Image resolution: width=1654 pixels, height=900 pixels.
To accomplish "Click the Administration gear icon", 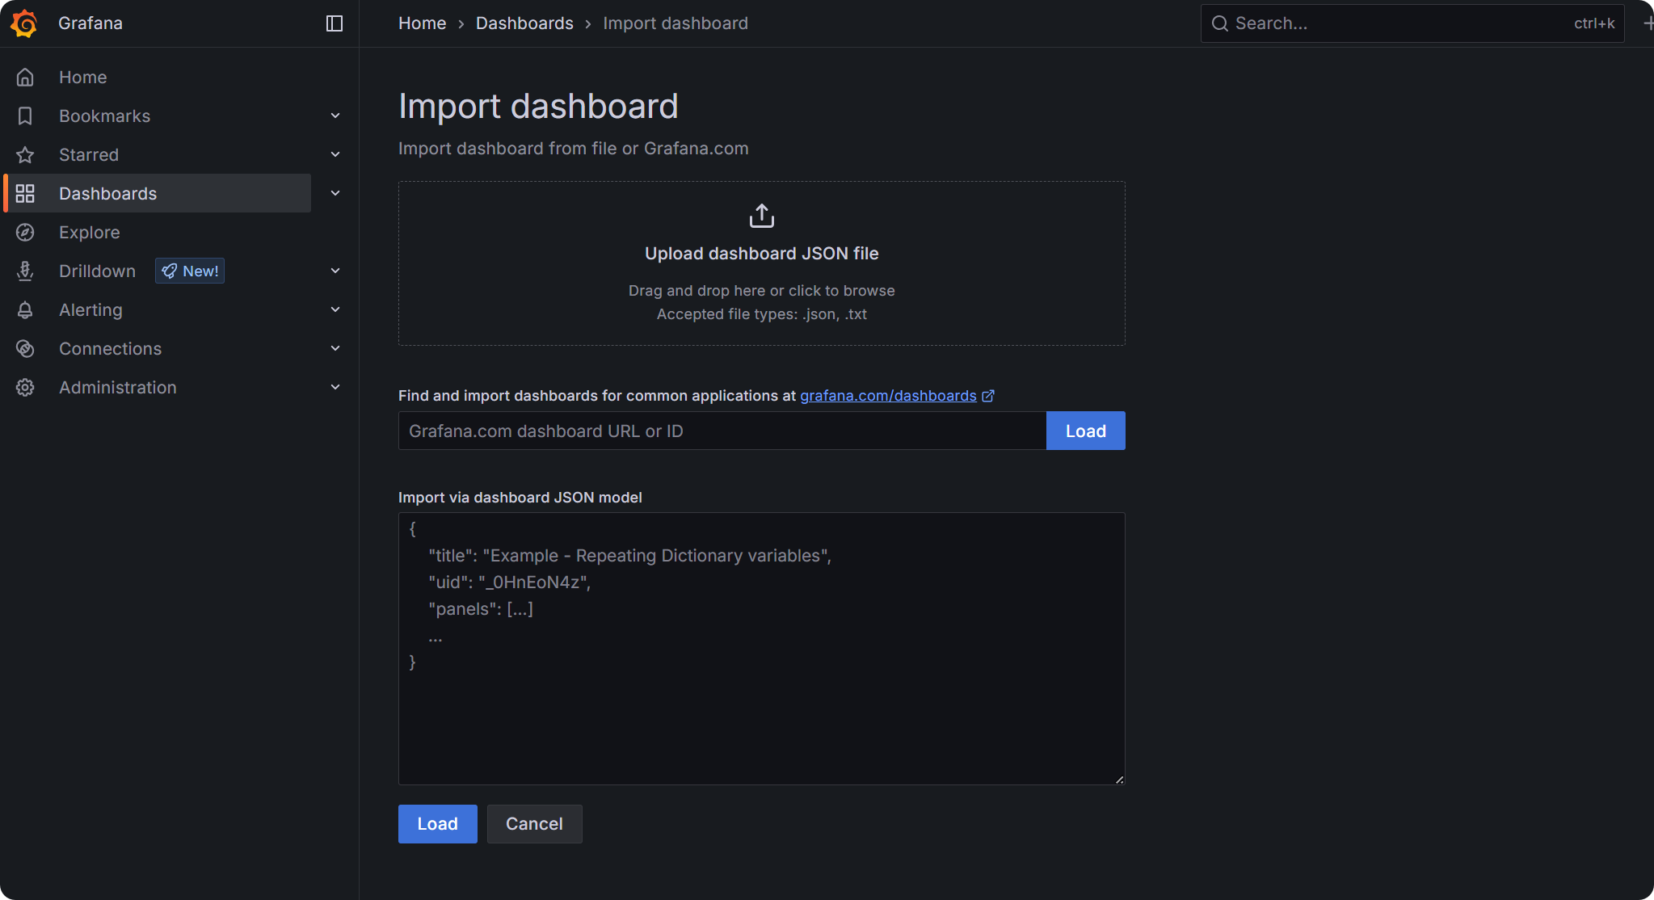I will (25, 388).
